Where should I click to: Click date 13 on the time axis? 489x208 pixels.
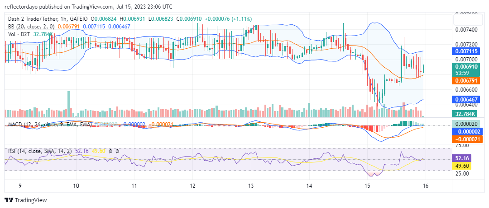pyautogui.click(x=251, y=185)
